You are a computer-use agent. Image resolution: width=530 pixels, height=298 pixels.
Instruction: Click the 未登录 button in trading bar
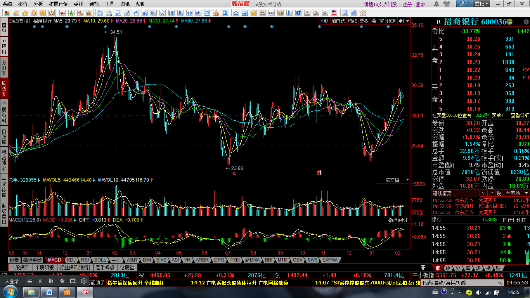pos(12,281)
